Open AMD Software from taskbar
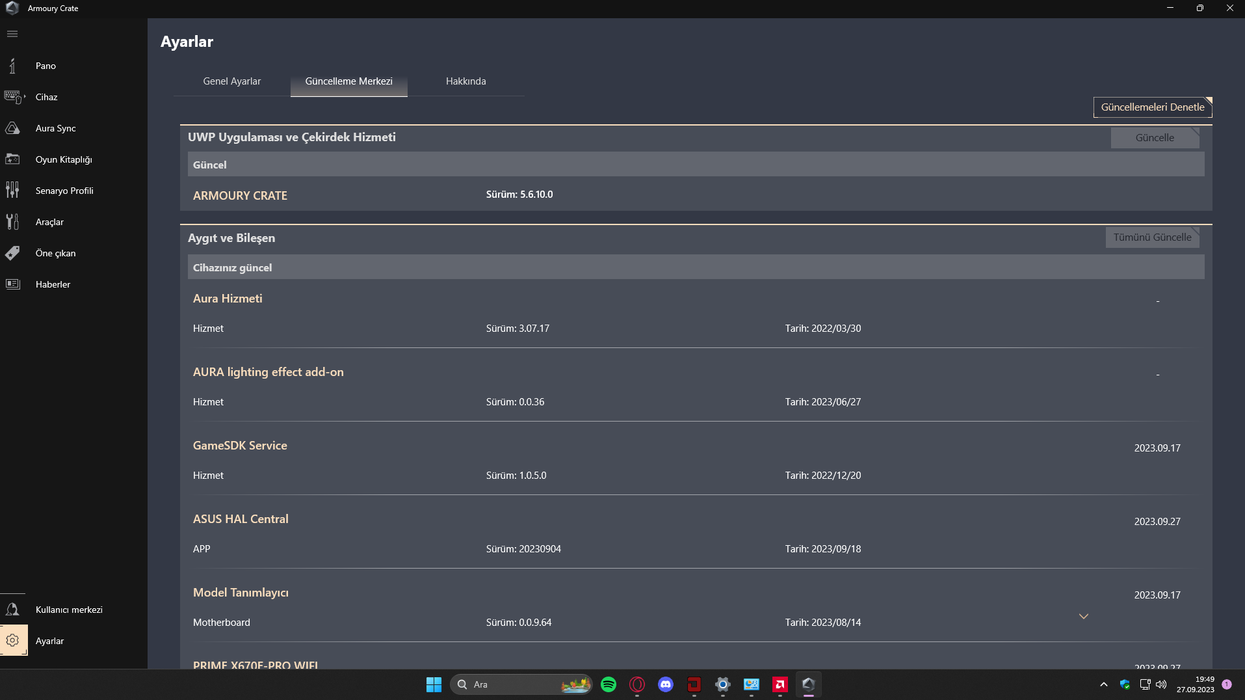This screenshot has width=1245, height=700. (x=780, y=684)
